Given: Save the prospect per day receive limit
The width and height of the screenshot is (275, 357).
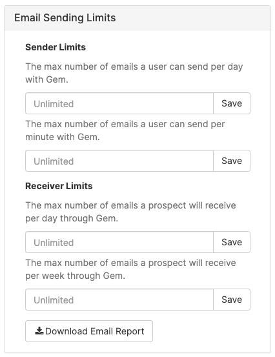Looking at the screenshot, I should [232, 242].
